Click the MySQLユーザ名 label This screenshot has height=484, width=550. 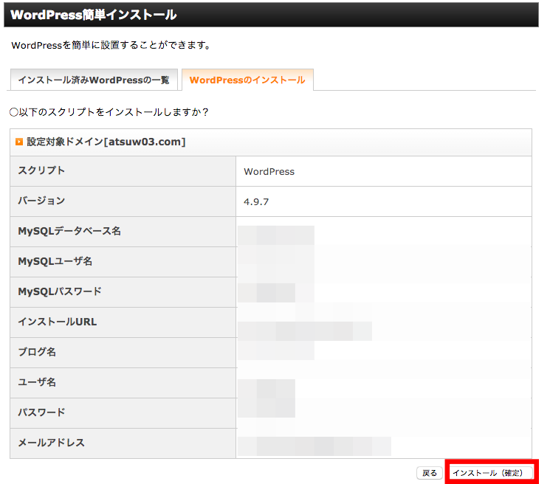click(55, 261)
